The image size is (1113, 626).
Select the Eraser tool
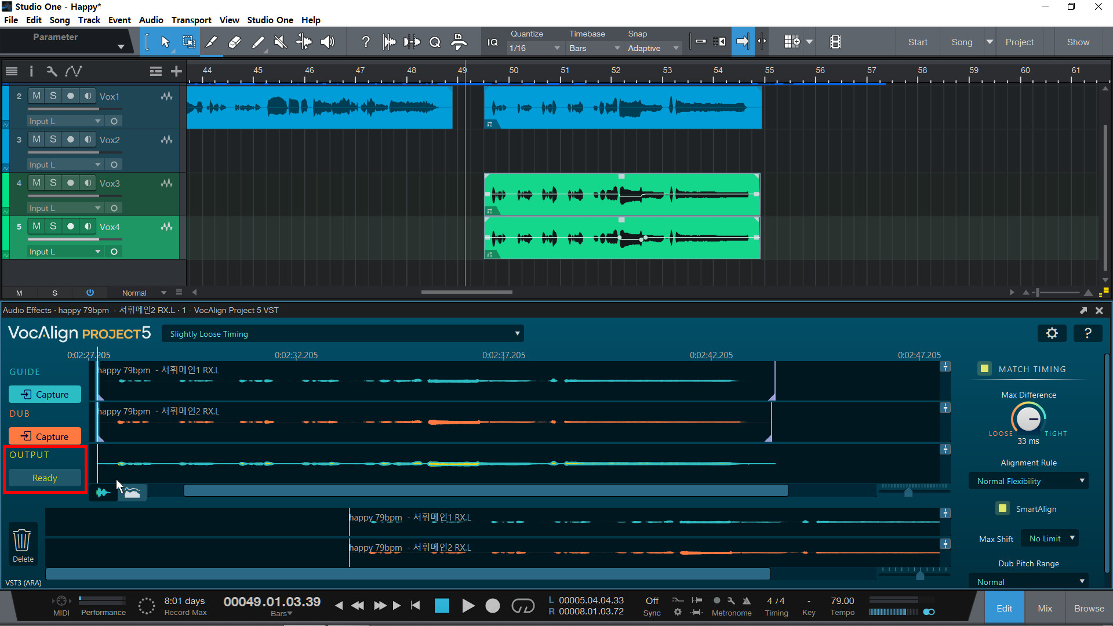[x=235, y=42]
